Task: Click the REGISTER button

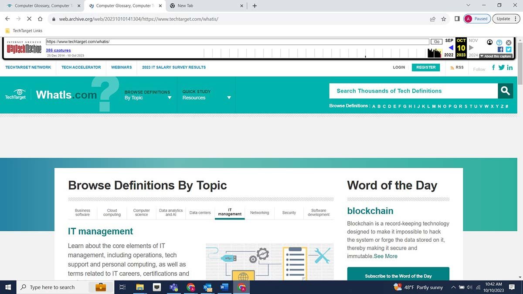Action: point(426,68)
